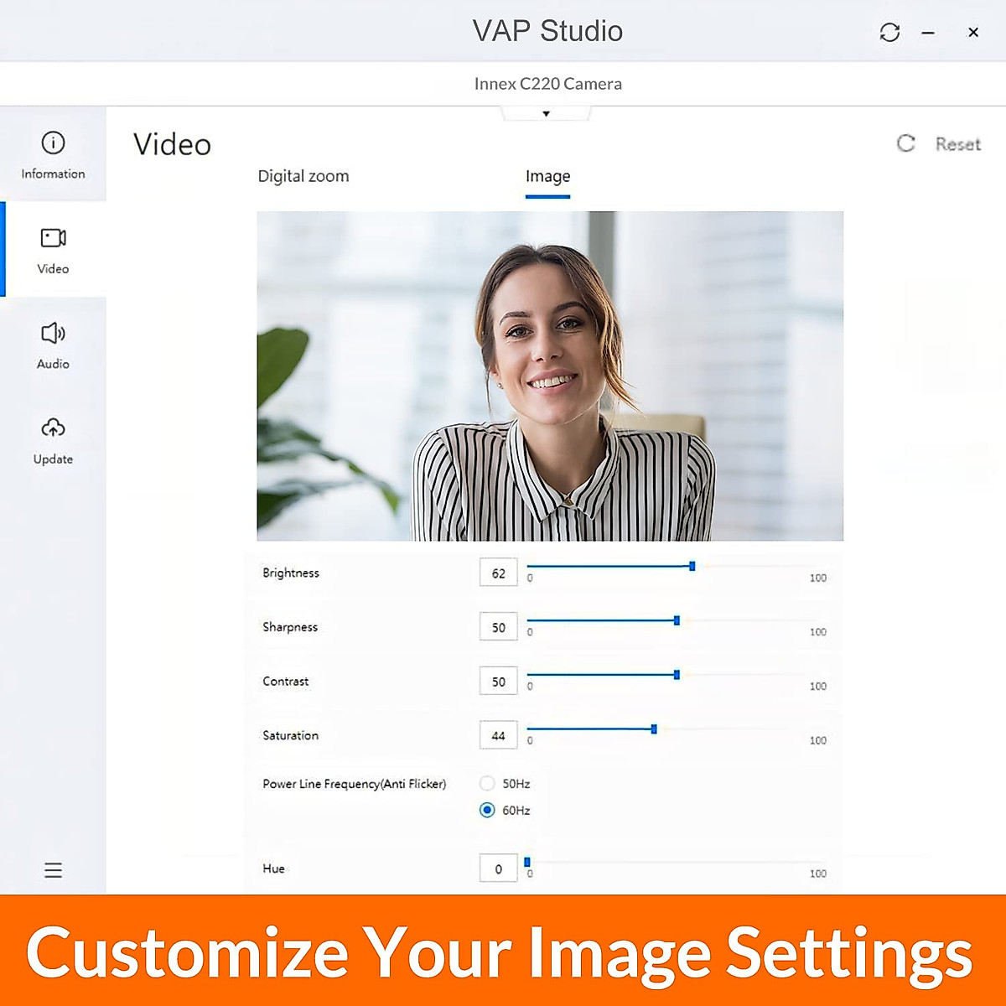Open the Audio speaker settings icon
Viewport: 1006px width, 1006px height.
pyautogui.click(x=53, y=334)
